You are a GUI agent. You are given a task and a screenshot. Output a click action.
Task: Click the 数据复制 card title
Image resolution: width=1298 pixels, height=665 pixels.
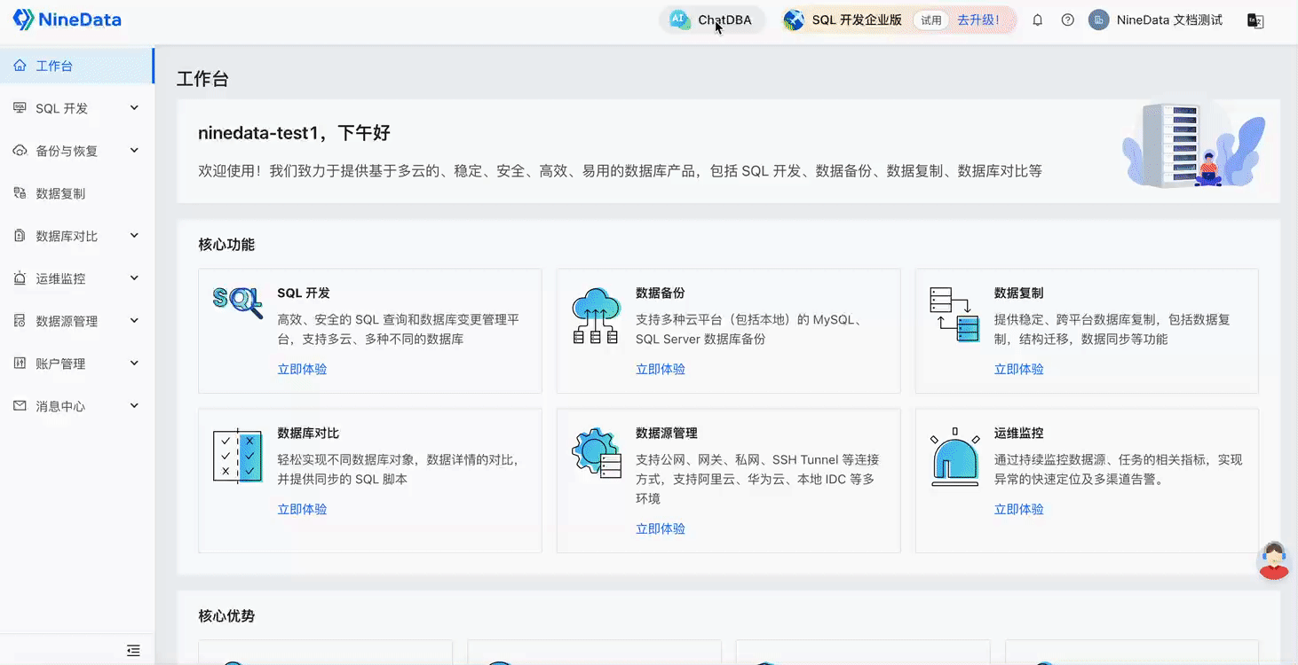(1019, 293)
